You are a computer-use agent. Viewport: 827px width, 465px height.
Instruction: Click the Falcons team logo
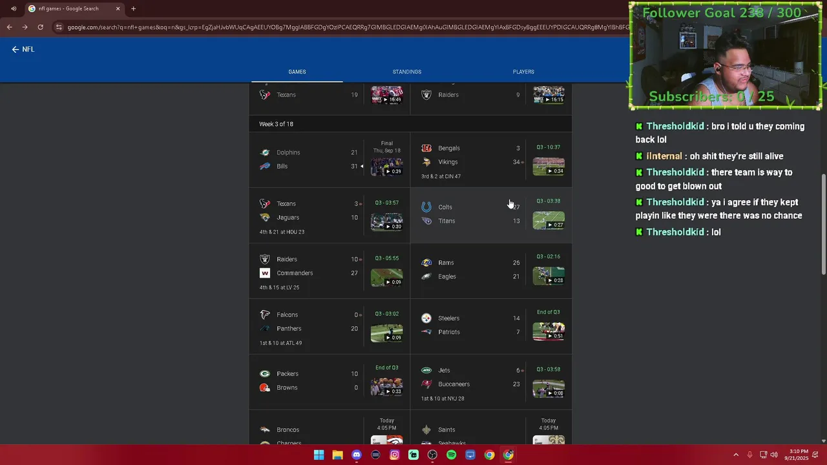coord(265,315)
